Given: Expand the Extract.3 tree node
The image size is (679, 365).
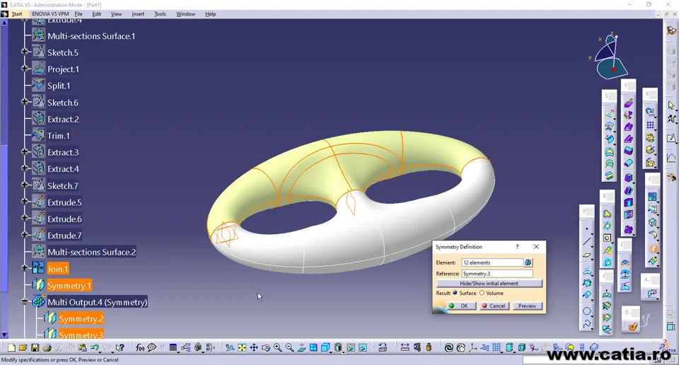Looking at the screenshot, I should (25, 151).
